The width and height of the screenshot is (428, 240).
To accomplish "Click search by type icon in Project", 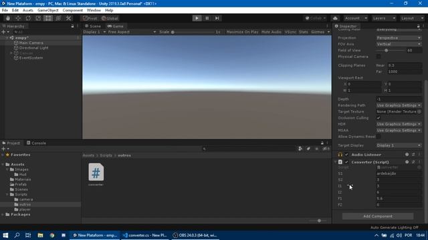I will click(x=300, y=149).
